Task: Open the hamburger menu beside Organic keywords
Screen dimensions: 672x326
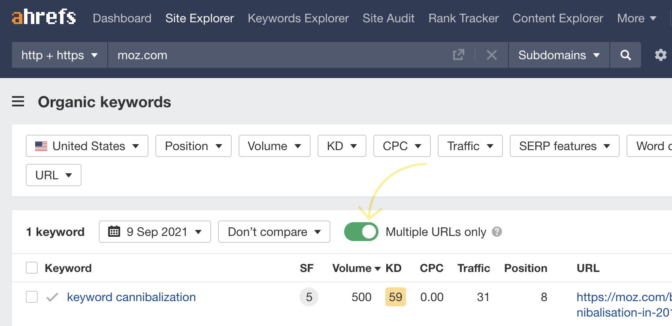Action: [18, 102]
